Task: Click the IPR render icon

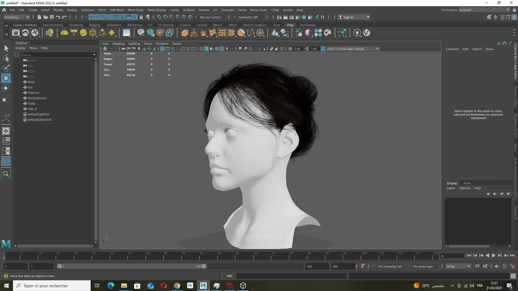Action: pos(292,17)
